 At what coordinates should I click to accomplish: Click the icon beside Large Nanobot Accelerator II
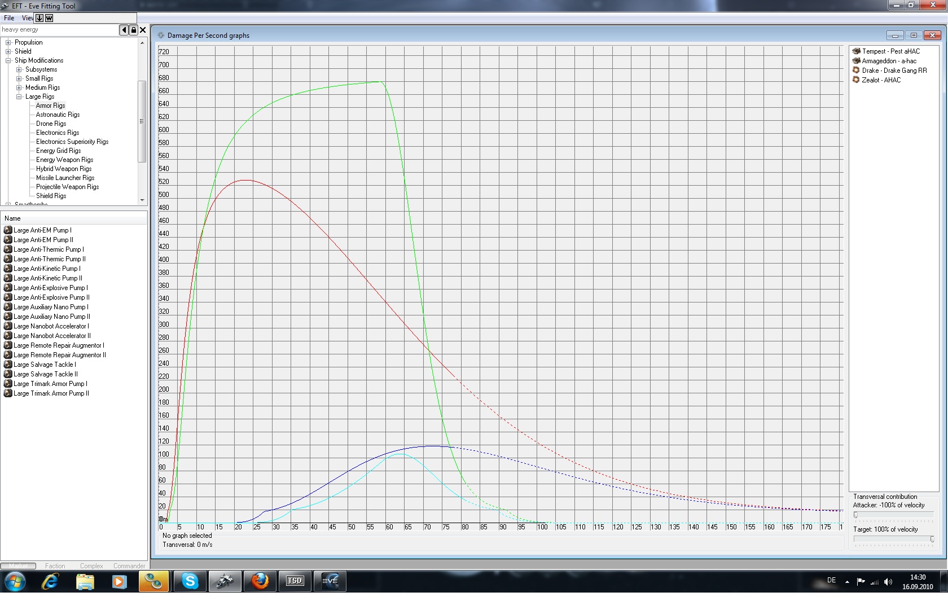8,336
